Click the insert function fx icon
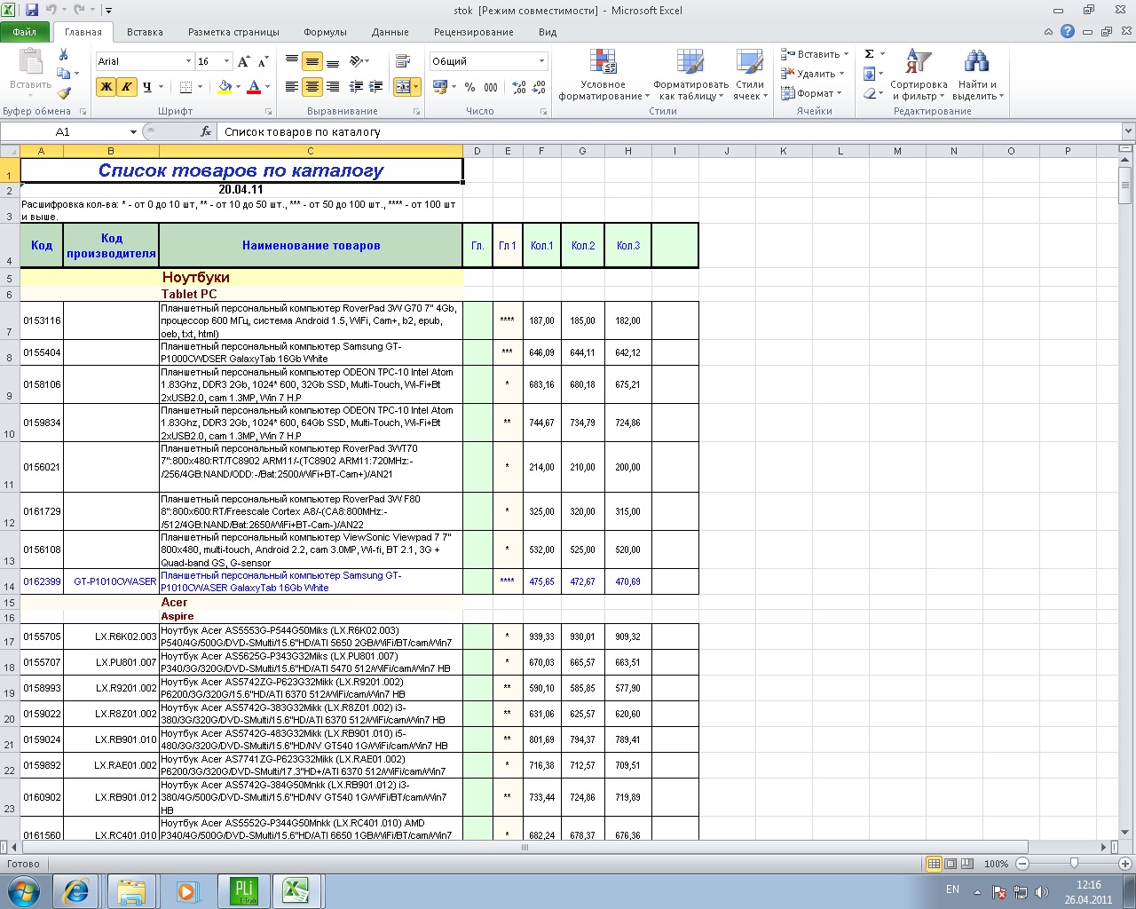This screenshot has height=909, width=1136. [x=206, y=131]
